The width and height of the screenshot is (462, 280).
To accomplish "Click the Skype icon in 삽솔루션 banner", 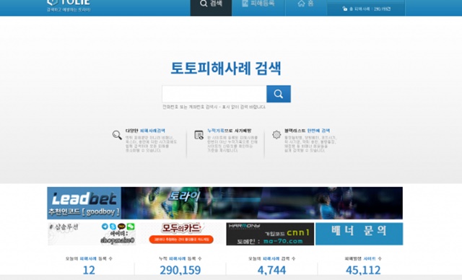I will [x=113, y=227].
